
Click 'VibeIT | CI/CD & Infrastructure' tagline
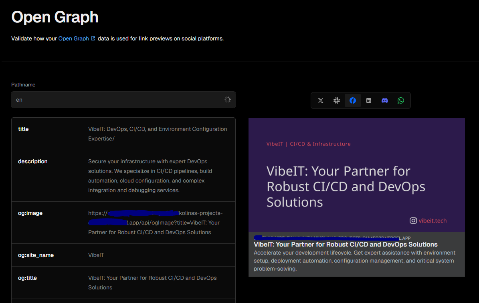click(x=309, y=144)
